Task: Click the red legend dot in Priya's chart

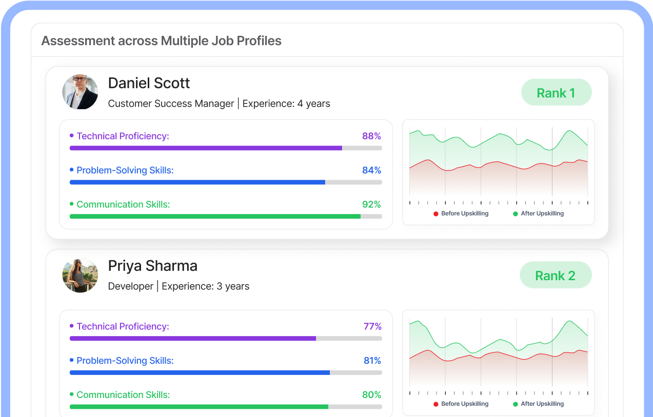Action: coord(436,404)
